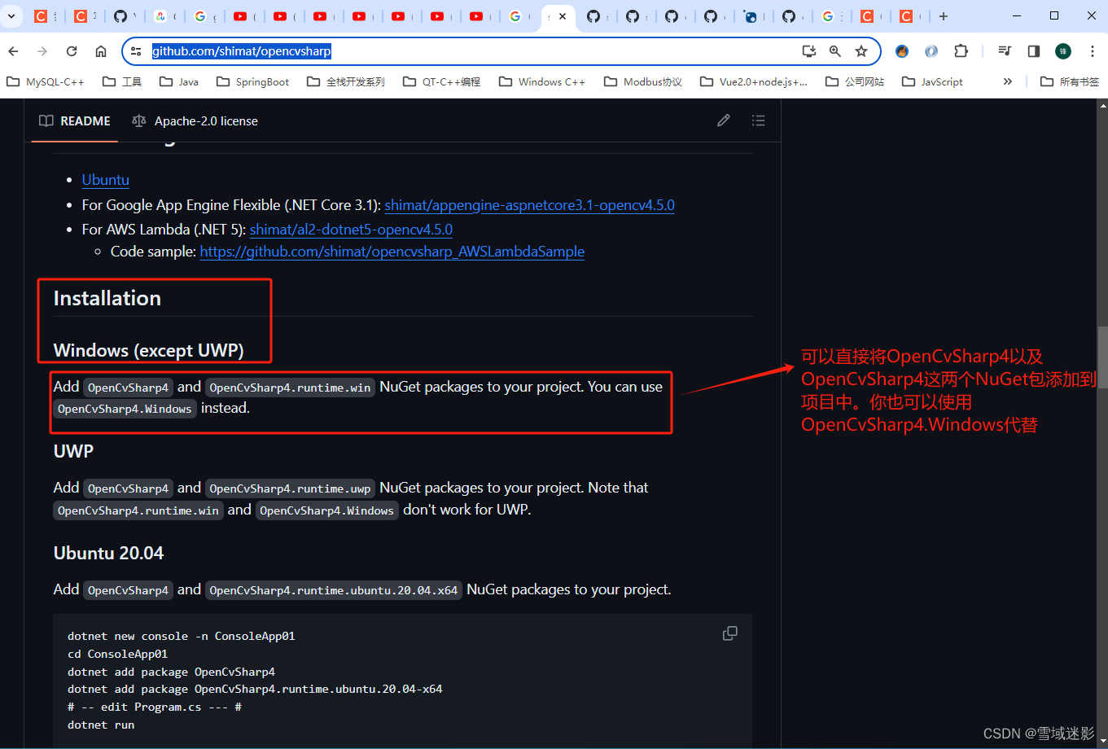Open the media control music-note icon
This screenshot has width=1108, height=749.
pos(1005,51)
